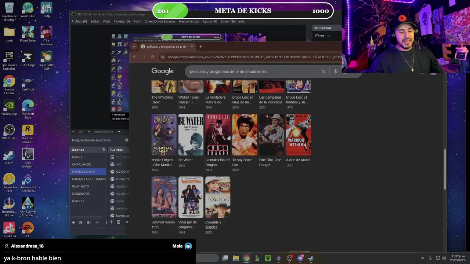Open the WorldsHub desktop shortcut
The height and width of the screenshot is (264, 470).
click(x=28, y=10)
